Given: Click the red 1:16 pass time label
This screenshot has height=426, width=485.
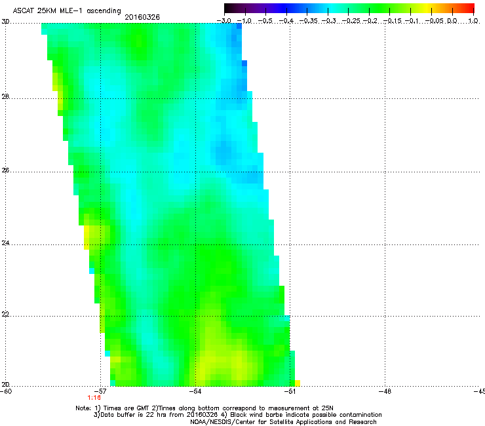Looking at the screenshot, I should 94,398.
